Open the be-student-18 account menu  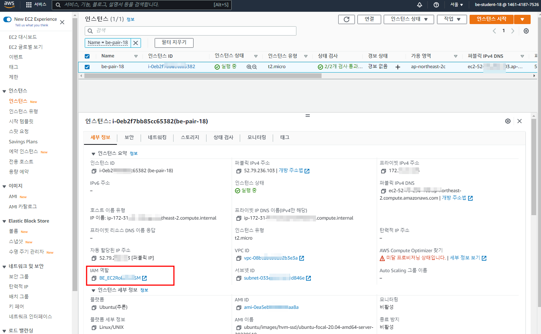(x=507, y=5)
